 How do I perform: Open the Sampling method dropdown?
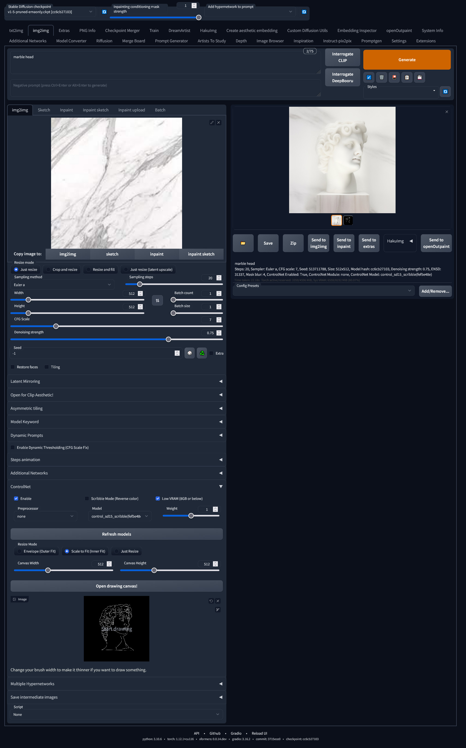(62, 284)
